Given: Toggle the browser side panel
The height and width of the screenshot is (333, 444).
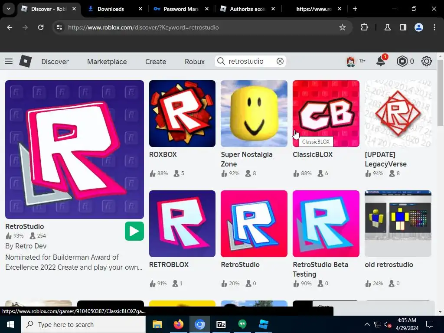Looking at the screenshot, I should click(x=403, y=27).
